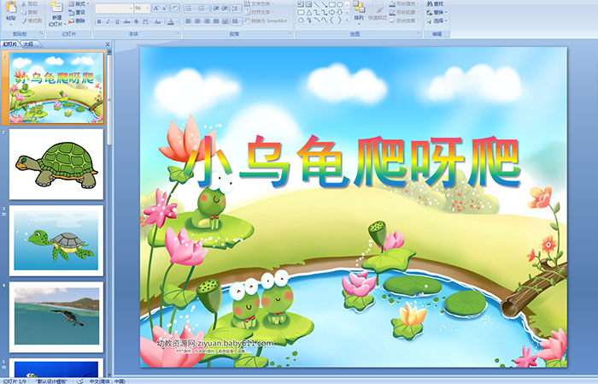The height and width of the screenshot is (384, 598).
Task: Switch to the Slides (幻灯片) pane tab
Action: click(x=10, y=44)
